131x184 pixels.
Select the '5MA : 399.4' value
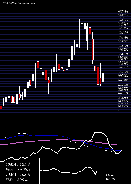[x=16, y=180]
